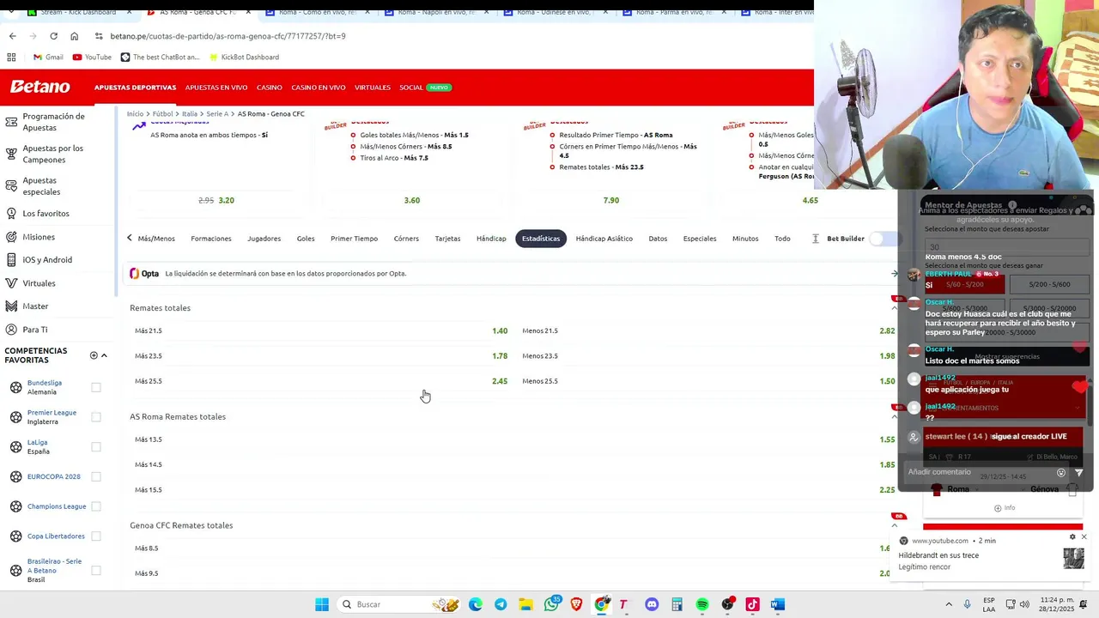Open Microsoft Word from taskbar

pyautogui.click(x=778, y=604)
